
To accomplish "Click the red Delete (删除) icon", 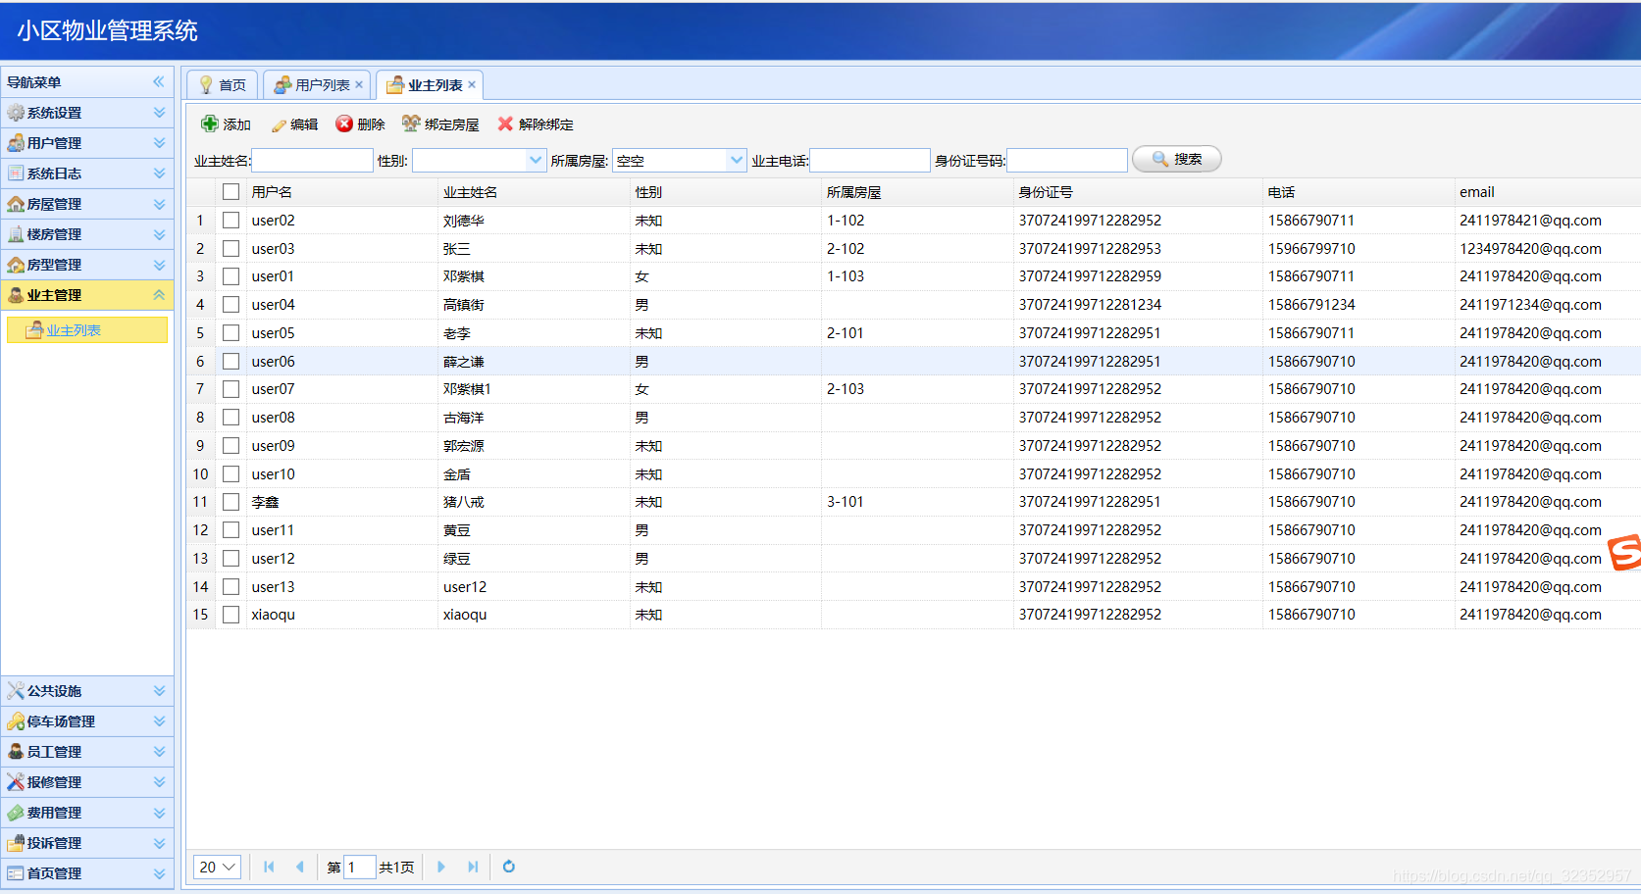I will click(x=344, y=124).
